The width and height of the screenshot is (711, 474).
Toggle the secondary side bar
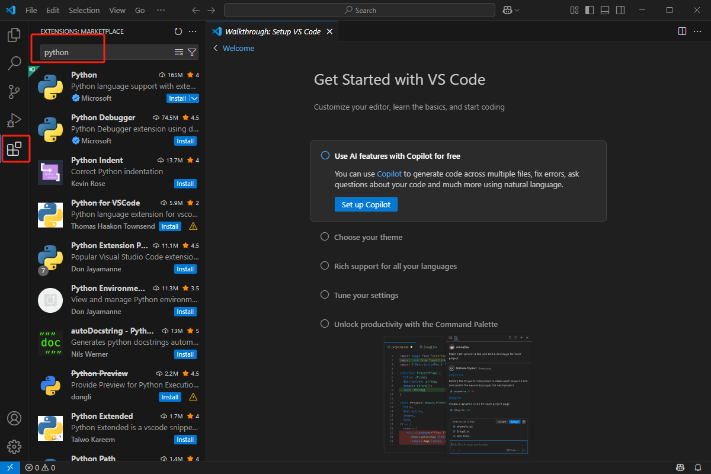coord(620,10)
